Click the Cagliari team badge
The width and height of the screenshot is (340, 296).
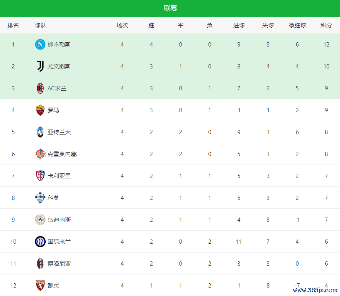point(40,176)
